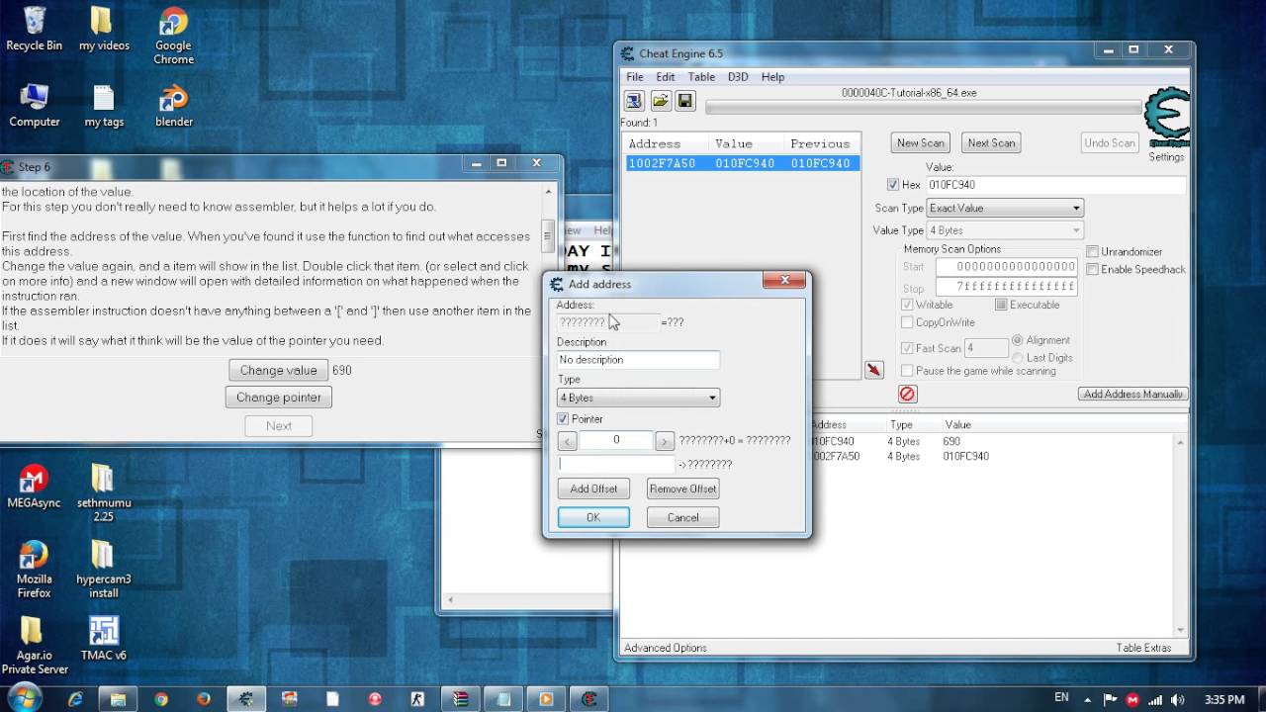Click the Windows Start button
Viewport: 1266px width, 712px height.
pos(24,697)
